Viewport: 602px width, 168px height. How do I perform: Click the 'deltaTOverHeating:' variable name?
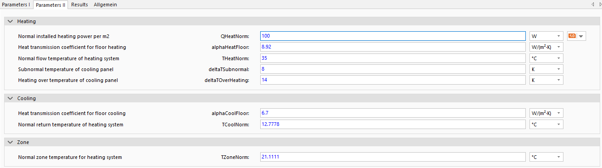tap(227, 80)
